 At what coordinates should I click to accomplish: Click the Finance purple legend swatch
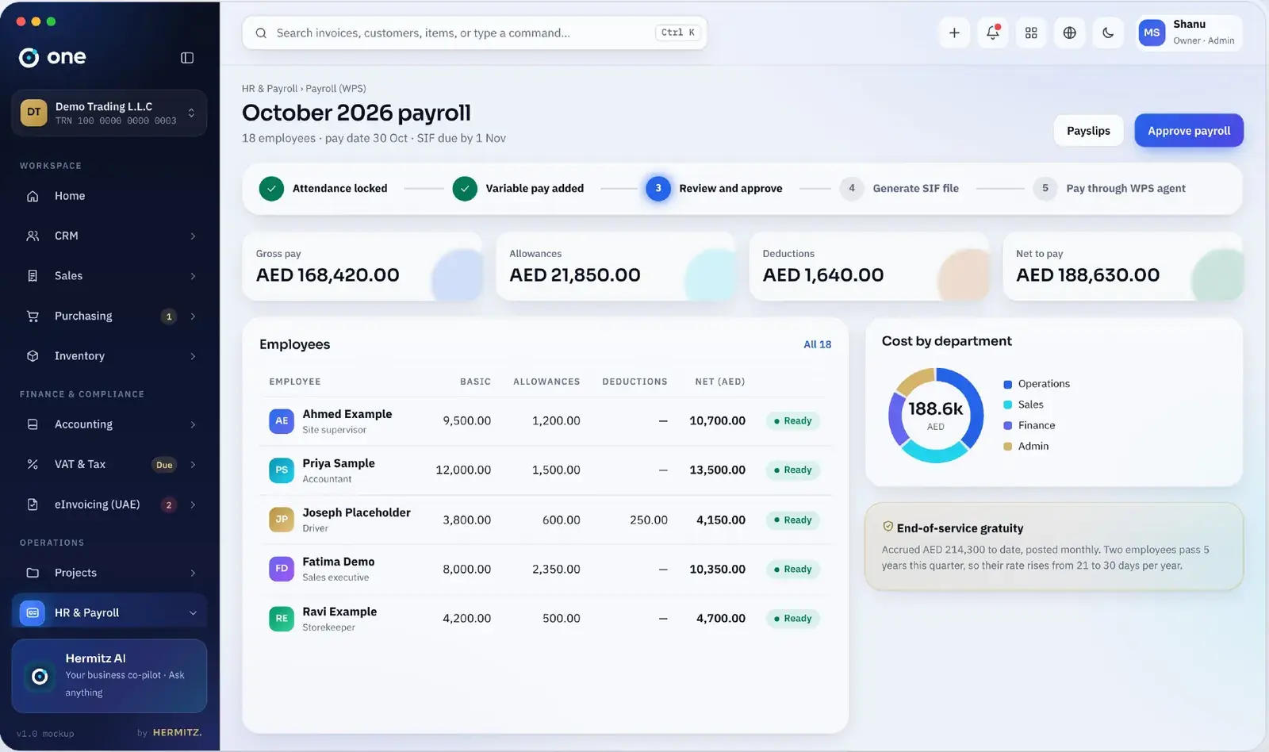[x=1007, y=426]
